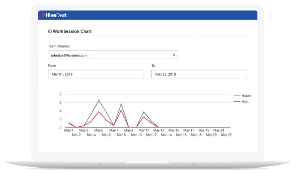Click the Mar-22 x-axis label
The image size is (296, 173).
226,135
